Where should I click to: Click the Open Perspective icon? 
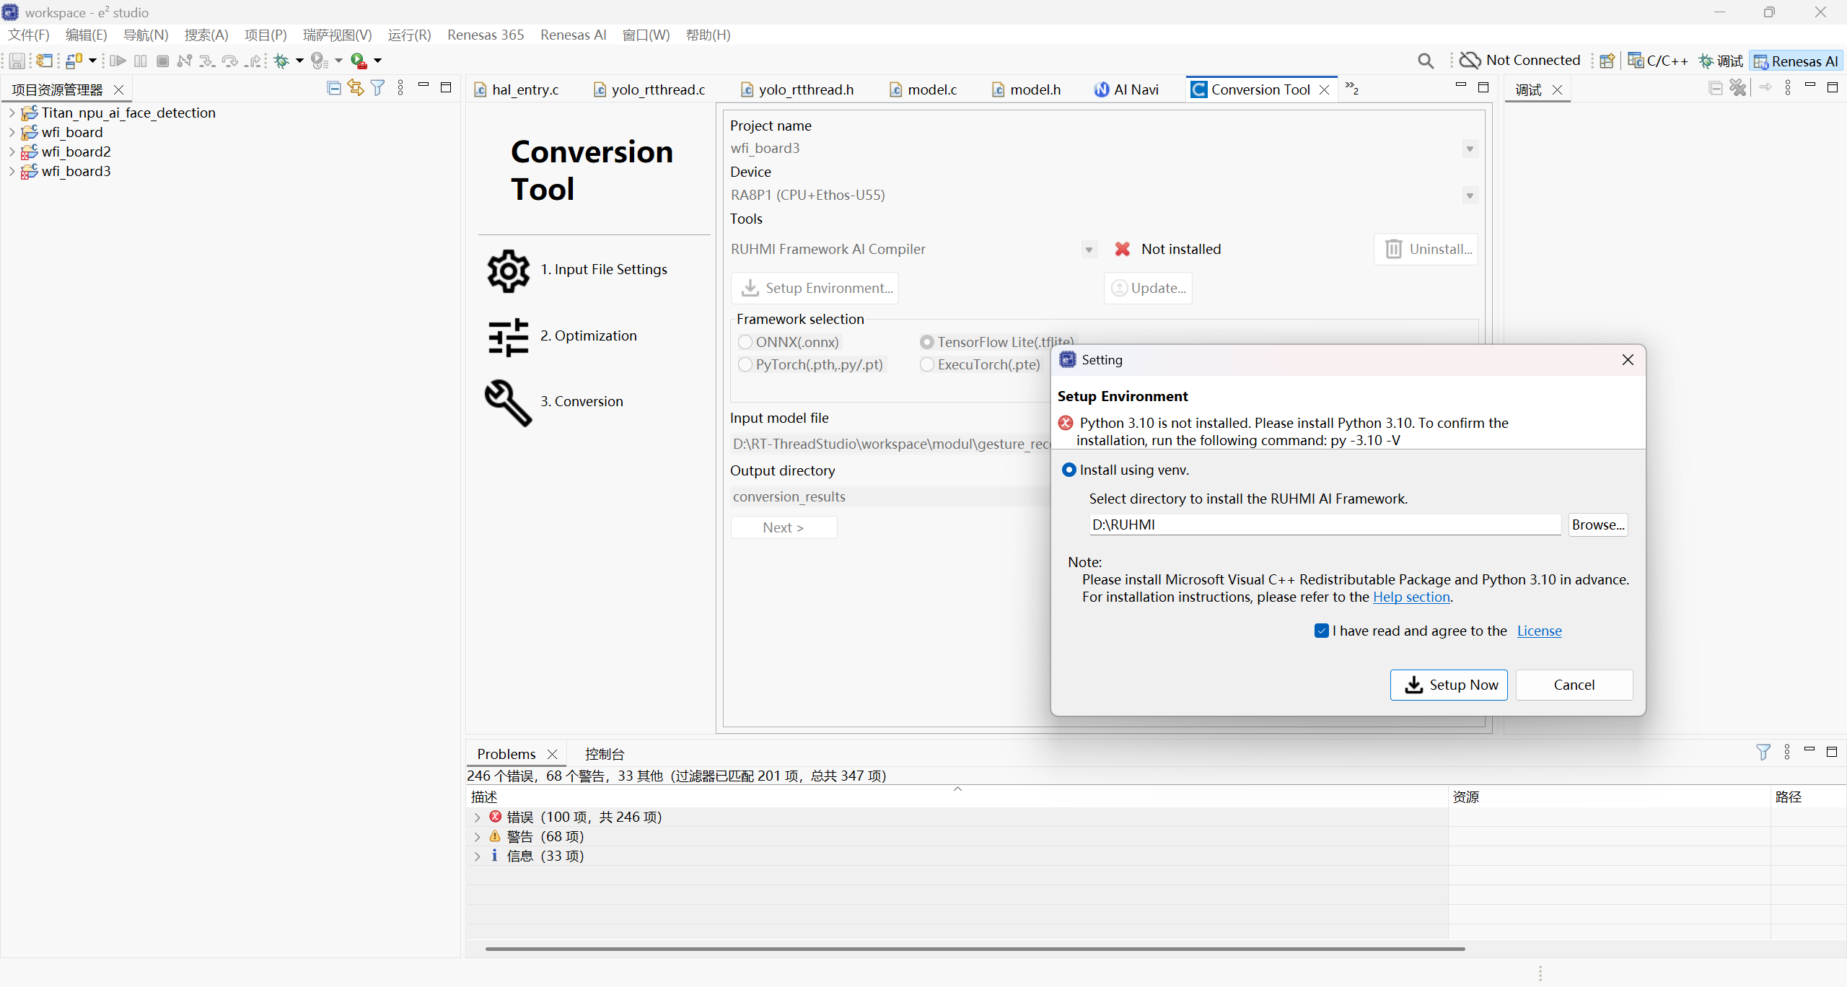pos(1607,61)
